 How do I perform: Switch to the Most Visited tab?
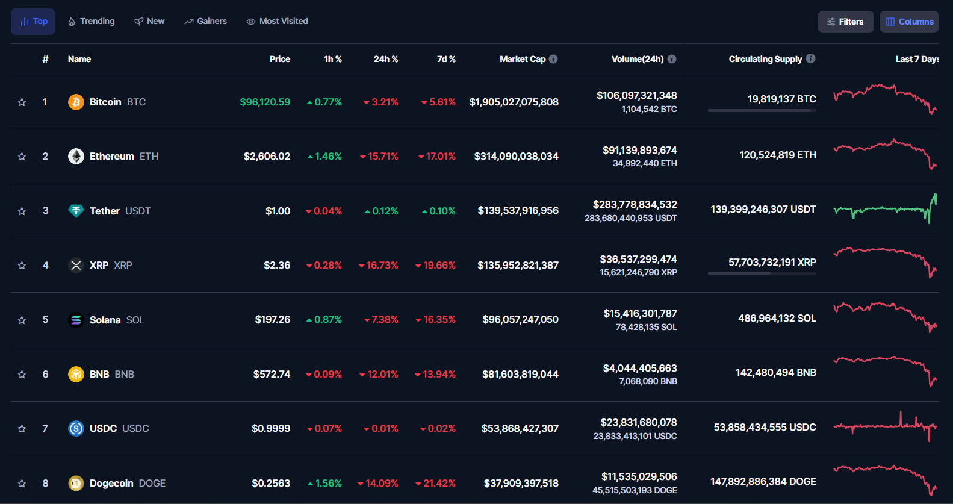click(277, 22)
